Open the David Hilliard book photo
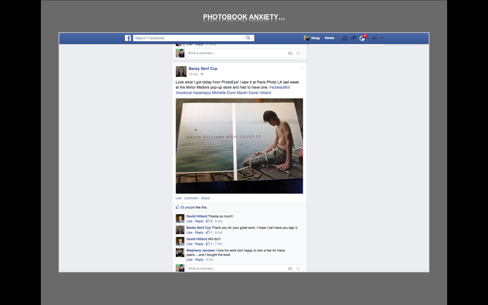This screenshot has width=488, height=305. [239, 146]
